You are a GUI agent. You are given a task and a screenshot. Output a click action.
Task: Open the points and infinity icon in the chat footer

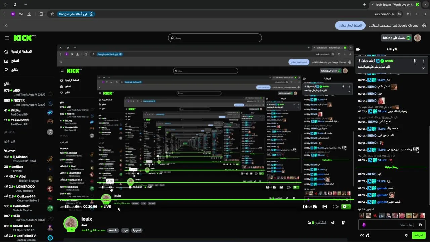tap(364, 235)
